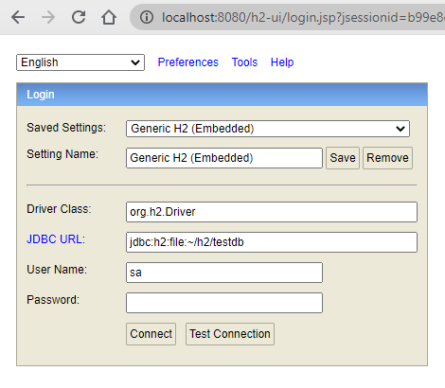Open the browser home page icon
The image size is (445, 388).
109,17
